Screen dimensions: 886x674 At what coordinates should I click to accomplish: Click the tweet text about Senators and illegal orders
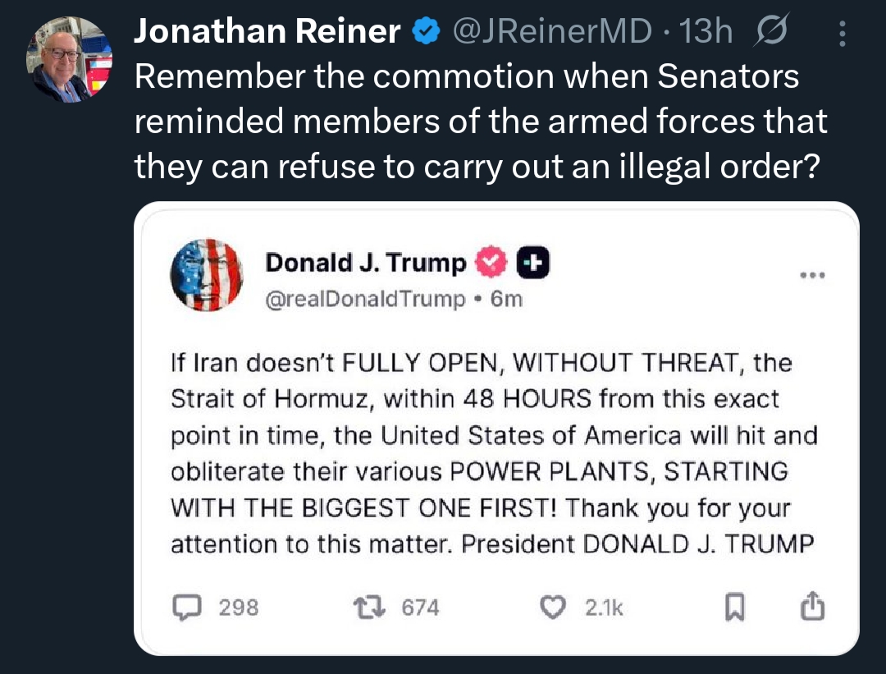point(480,122)
